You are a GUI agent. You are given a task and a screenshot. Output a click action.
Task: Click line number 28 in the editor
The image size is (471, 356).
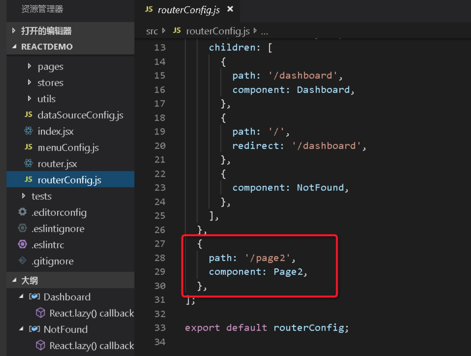160,258
